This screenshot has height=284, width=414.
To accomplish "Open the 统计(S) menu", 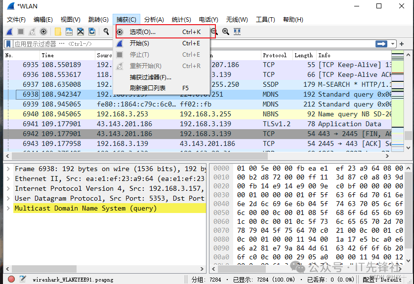I will (181, 19).
